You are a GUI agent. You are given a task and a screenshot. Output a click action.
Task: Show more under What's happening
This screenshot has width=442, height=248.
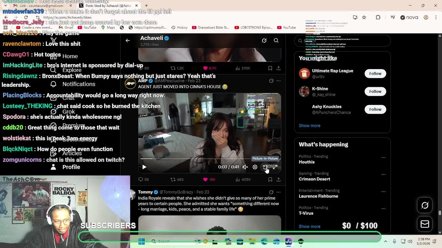coord(309,227)
